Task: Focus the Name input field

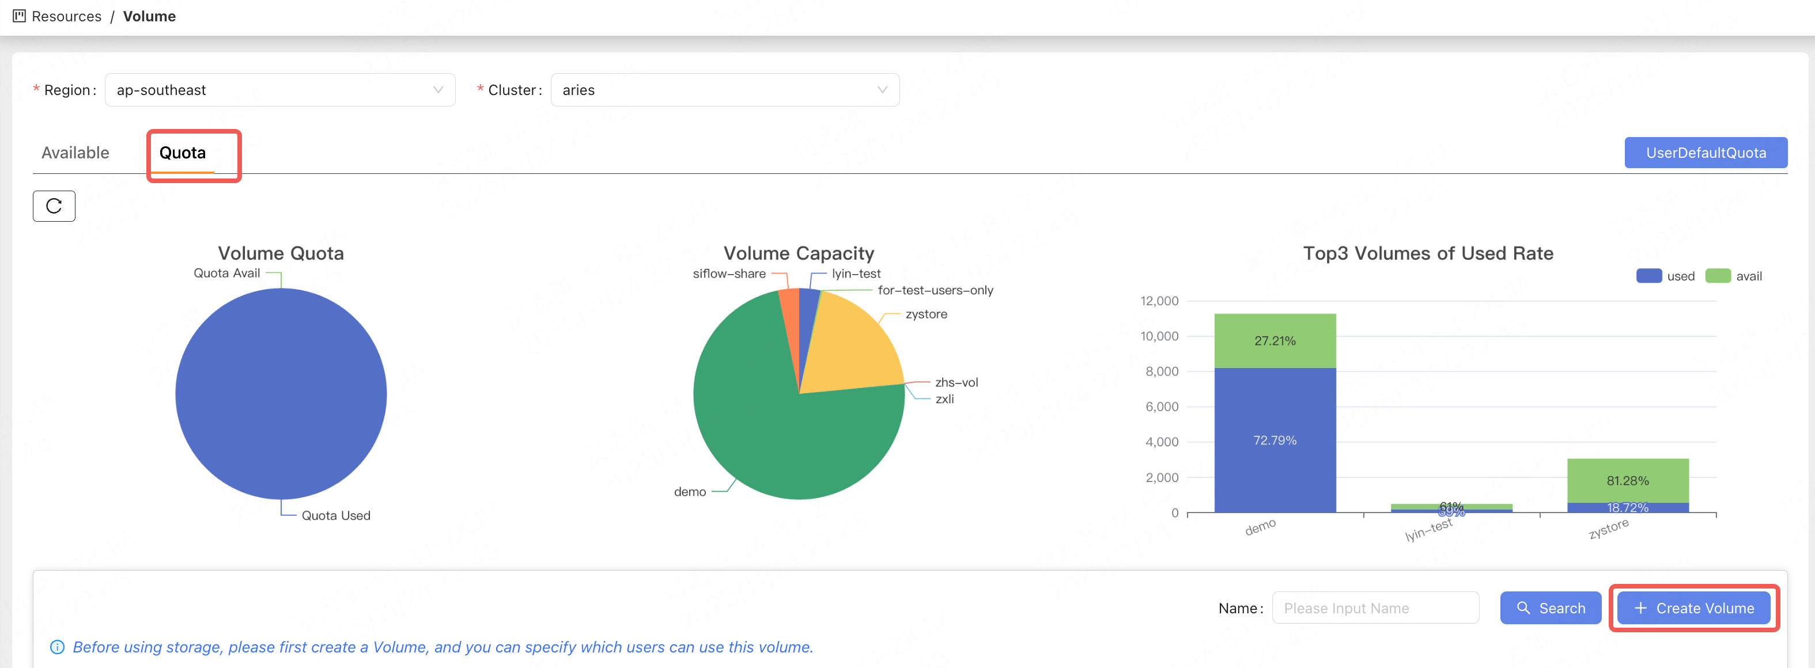Action: (x=1375, y=608)
